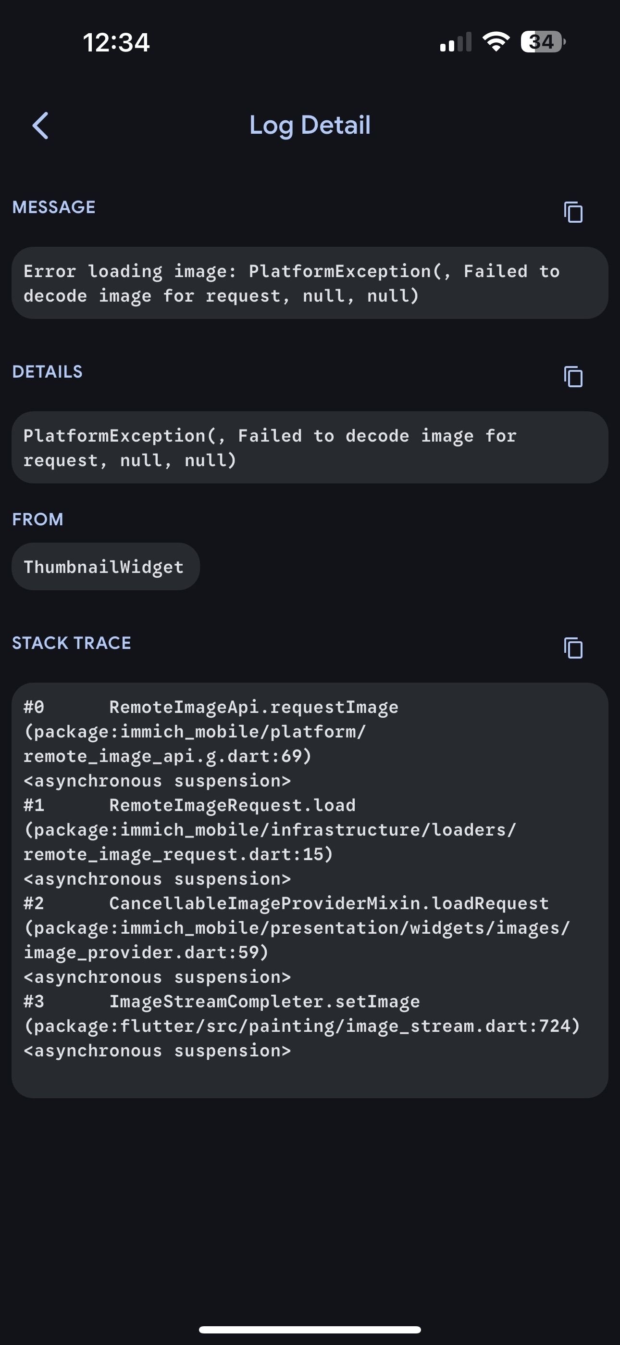Go back using the back chevron
Image resolution: width=620 pixels, height=1345 pixels.
coord(40,126)
